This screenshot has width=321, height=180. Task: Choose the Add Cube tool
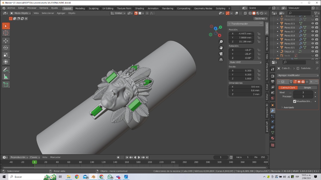pos(6,85)
